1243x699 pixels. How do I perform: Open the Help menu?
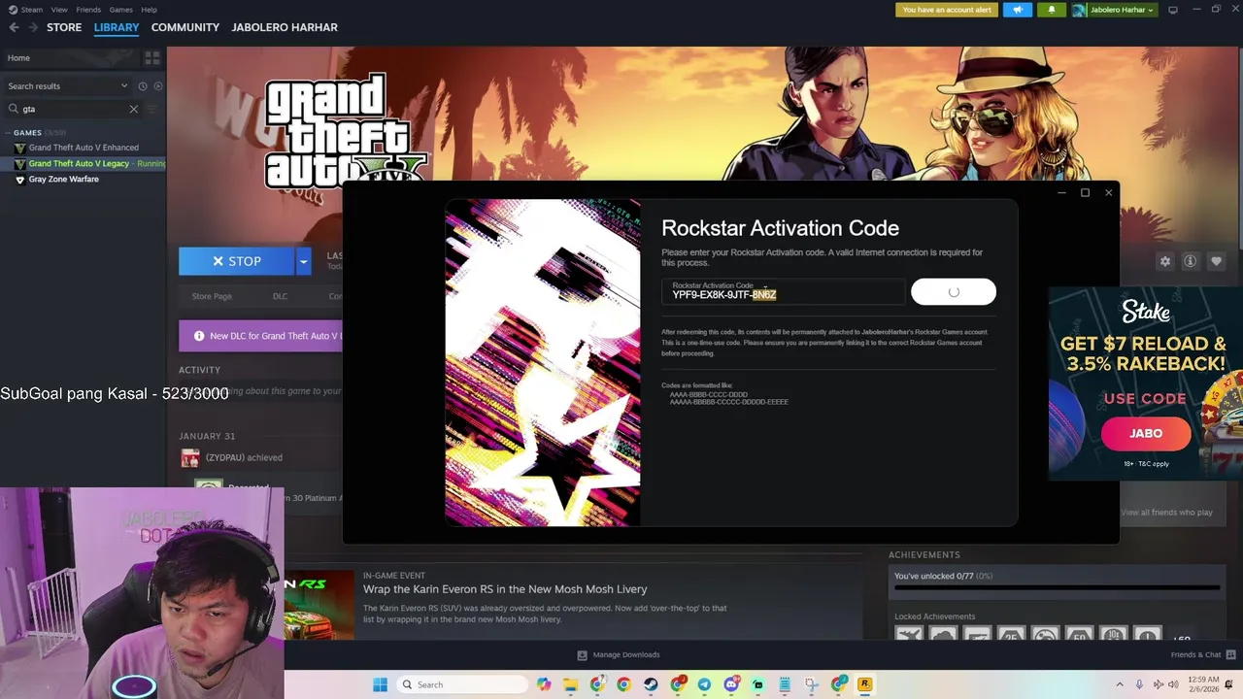coord(149,10)
